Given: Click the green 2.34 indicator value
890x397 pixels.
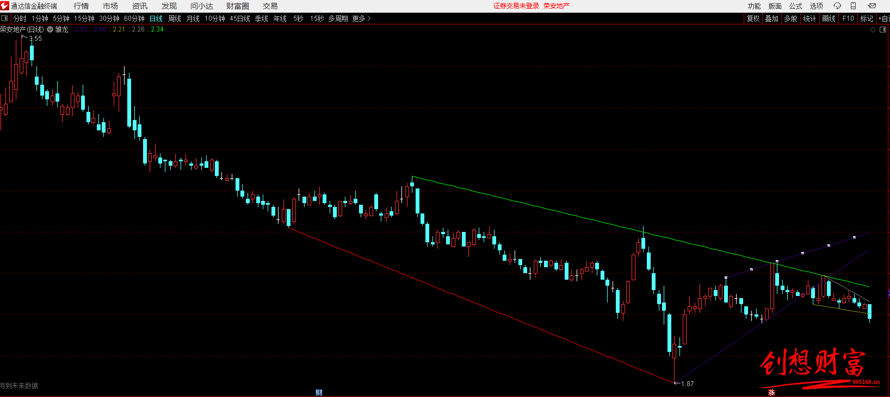Looking at the screenshot, I should pos(157,29).
